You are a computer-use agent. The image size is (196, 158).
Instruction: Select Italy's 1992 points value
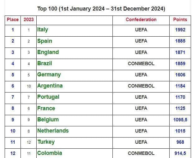tap(180, 30)
